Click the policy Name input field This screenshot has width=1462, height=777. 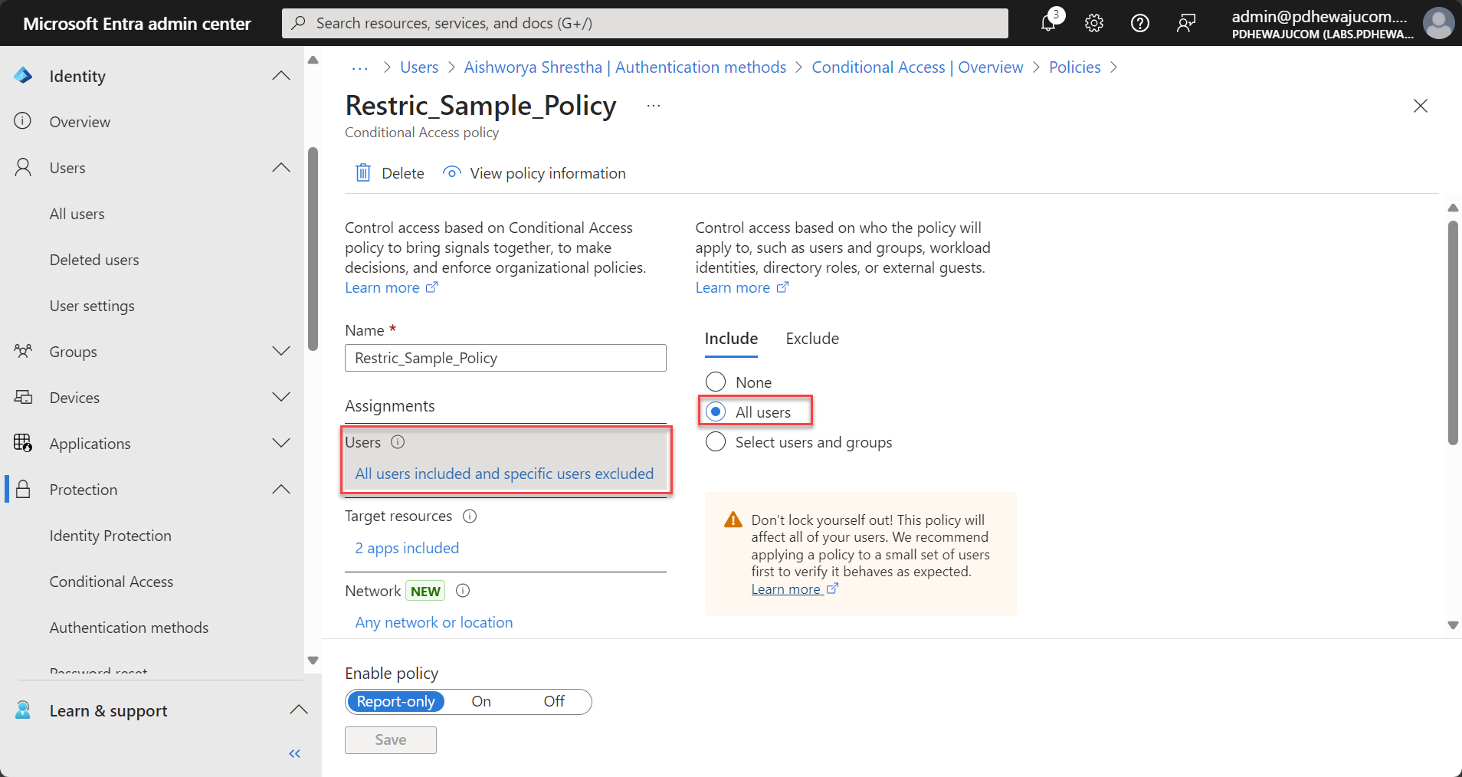506,358
